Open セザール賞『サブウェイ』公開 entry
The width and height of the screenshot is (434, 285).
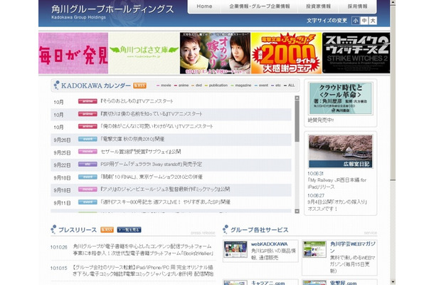[141, 152]
